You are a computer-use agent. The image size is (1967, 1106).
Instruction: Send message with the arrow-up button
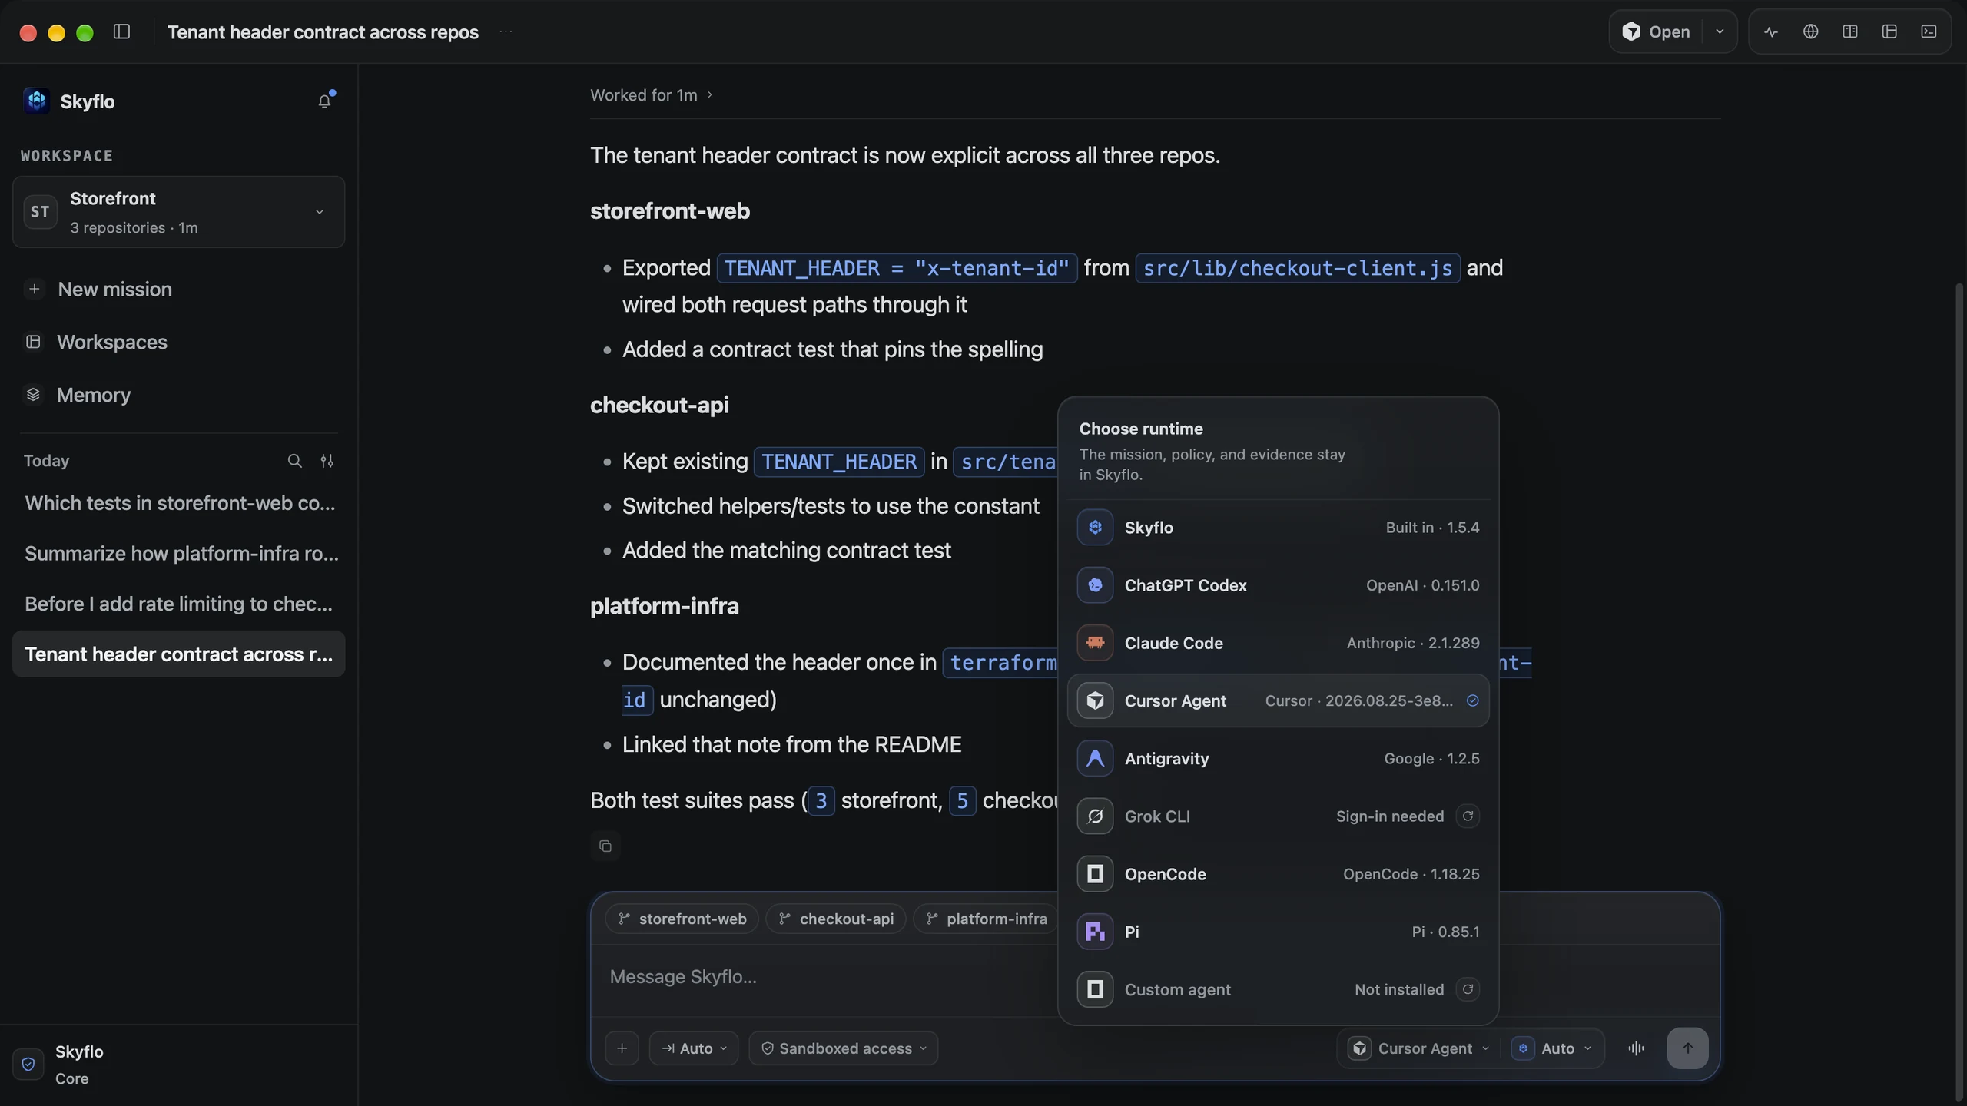click(1687, 1048)
